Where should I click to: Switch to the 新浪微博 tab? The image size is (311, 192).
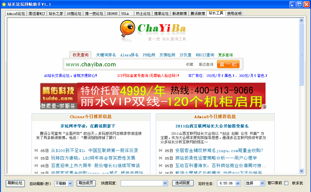pyautogui.click(x=179, y=13)
